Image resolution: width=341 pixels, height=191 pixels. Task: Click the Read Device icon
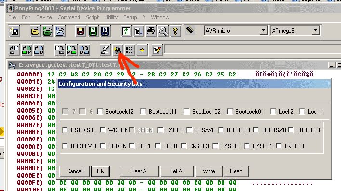[14, 50]
